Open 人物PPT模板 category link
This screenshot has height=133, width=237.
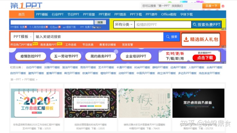point(196,67)
